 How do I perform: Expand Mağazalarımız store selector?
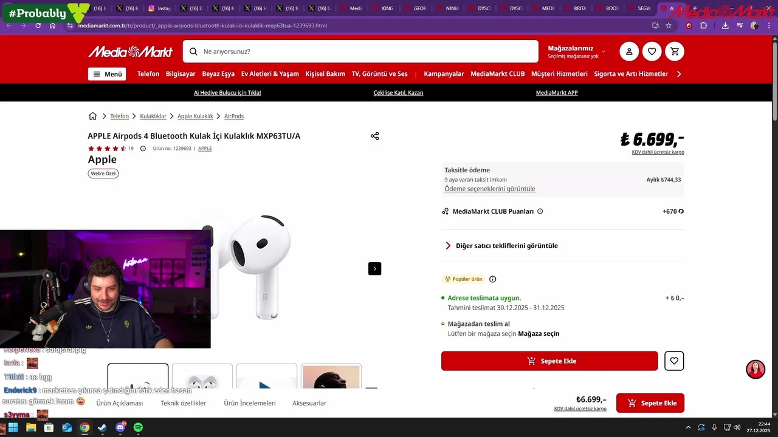click(x=576, y=52)
